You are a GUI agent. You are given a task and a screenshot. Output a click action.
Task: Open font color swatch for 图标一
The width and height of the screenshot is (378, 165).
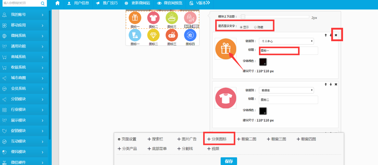pos(263,62)
